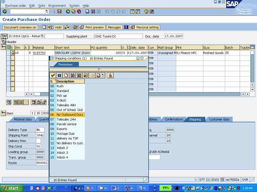Toggle the select-all rows button in table header
Viewport: 257px width, 192px height.
click(x=9, y=47)
